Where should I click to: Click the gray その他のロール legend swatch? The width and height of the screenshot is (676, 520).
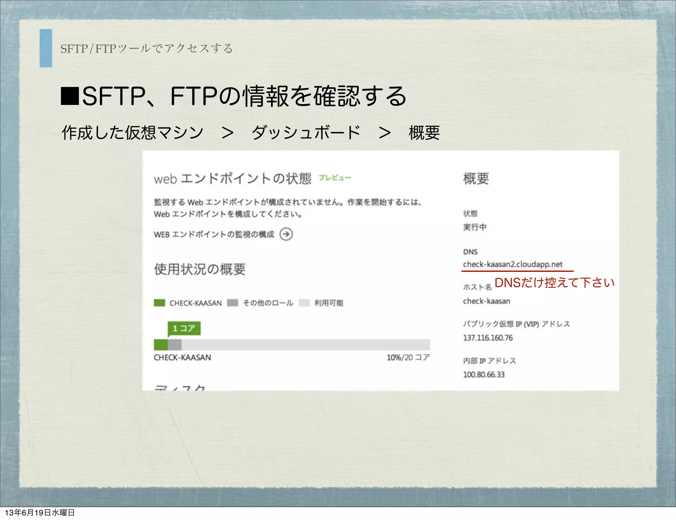(x=232, y=303)
